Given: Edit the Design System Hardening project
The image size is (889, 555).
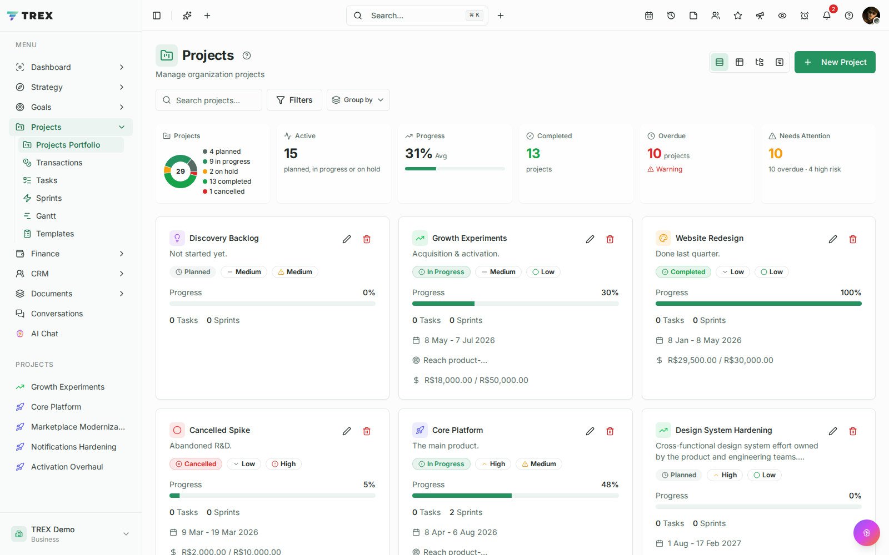Looking at the screenshot, I should tap(833, 431).
